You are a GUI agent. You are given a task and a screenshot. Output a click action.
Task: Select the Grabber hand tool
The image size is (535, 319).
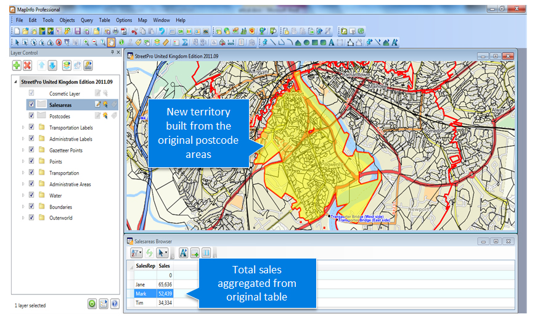[x=111, y=43]
